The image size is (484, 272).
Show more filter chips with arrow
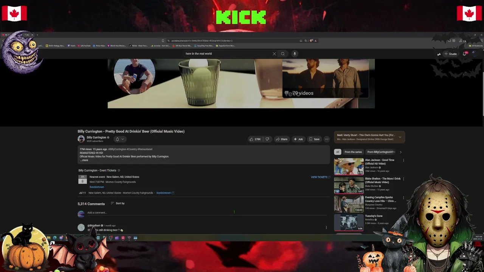pos(401,152)
